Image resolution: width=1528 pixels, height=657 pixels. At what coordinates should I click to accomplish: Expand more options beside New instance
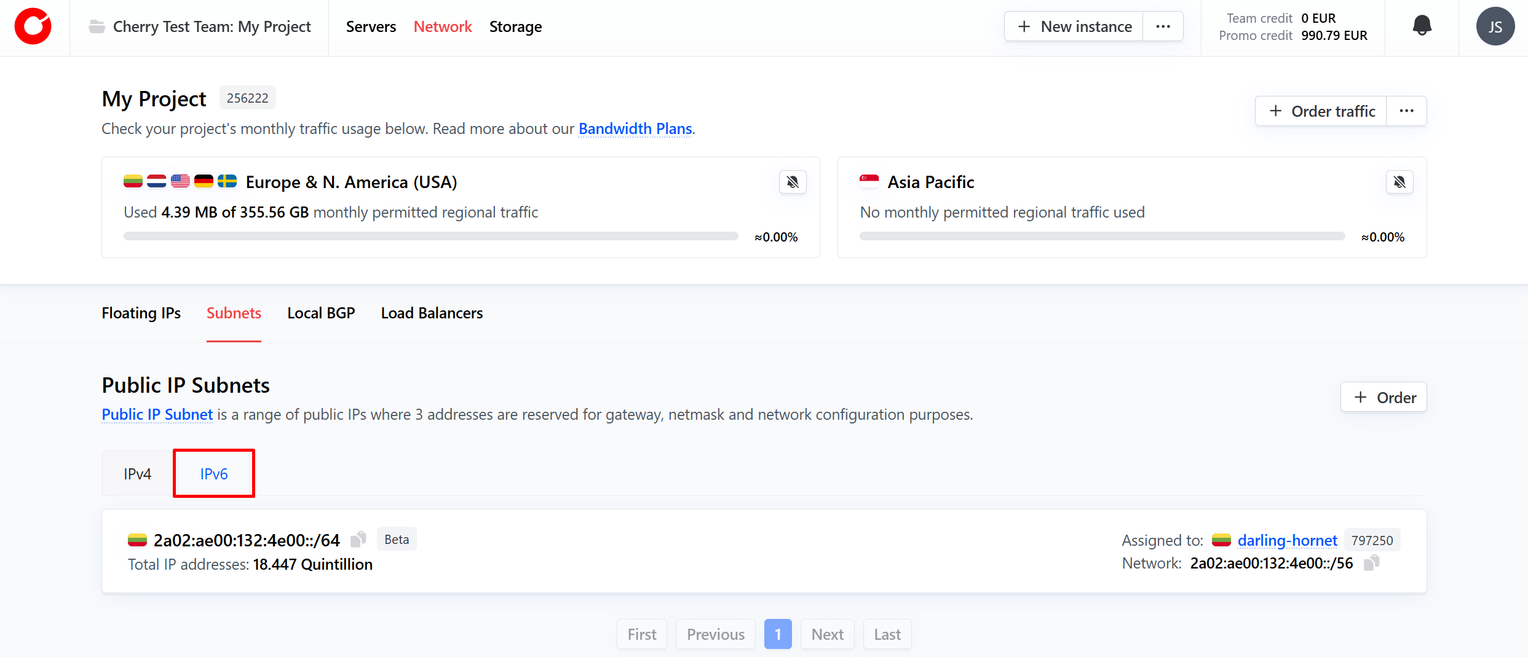[x=1163, y=26]
